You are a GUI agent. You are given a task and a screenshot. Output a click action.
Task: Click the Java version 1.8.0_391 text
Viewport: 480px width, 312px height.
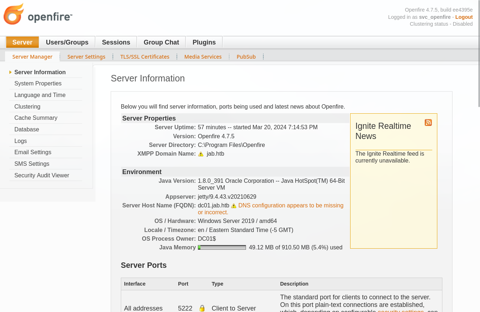[271, 184]
